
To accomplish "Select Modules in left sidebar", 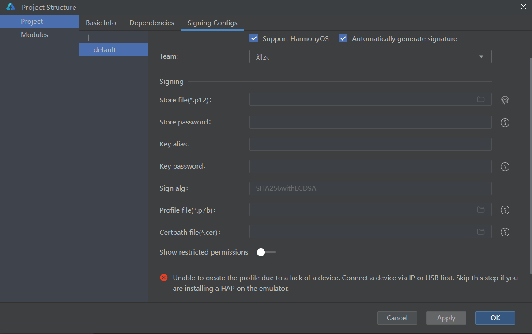I will pyautogui.click(x=39, y=35).
